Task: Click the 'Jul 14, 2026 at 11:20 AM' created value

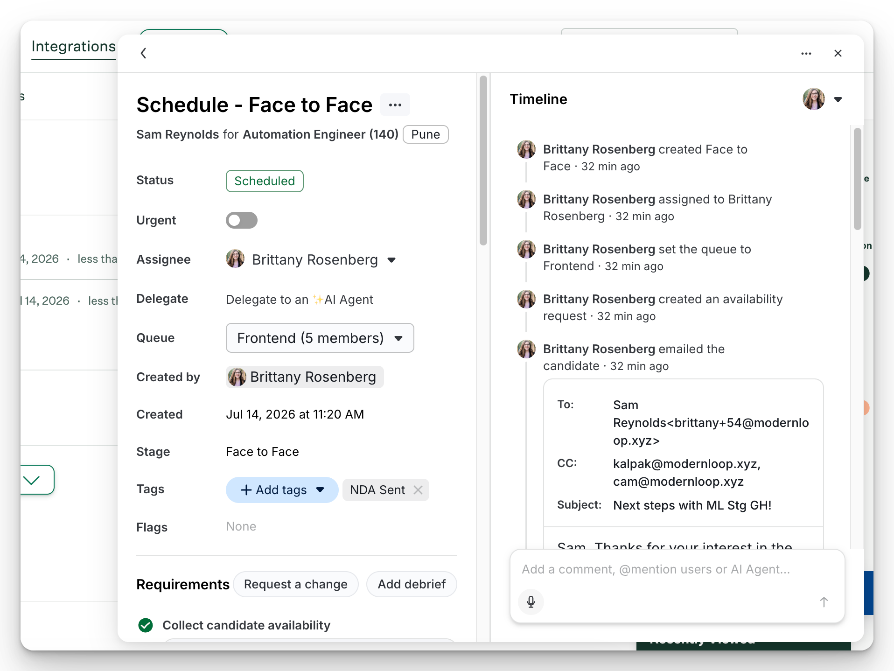Action: click(295, 414)
